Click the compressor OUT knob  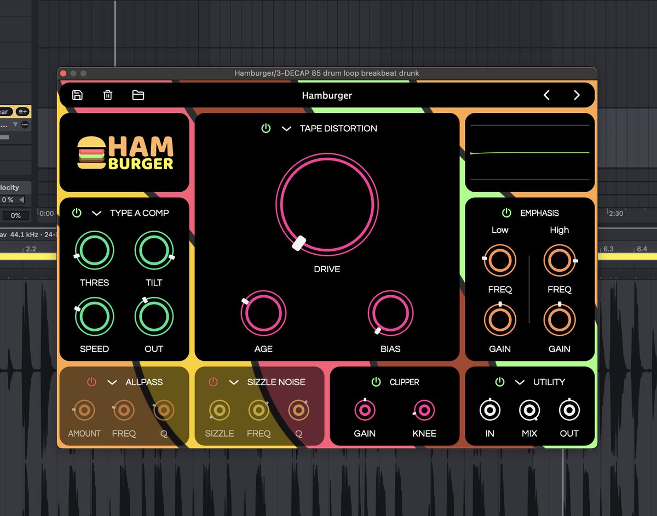pos(154,317)
